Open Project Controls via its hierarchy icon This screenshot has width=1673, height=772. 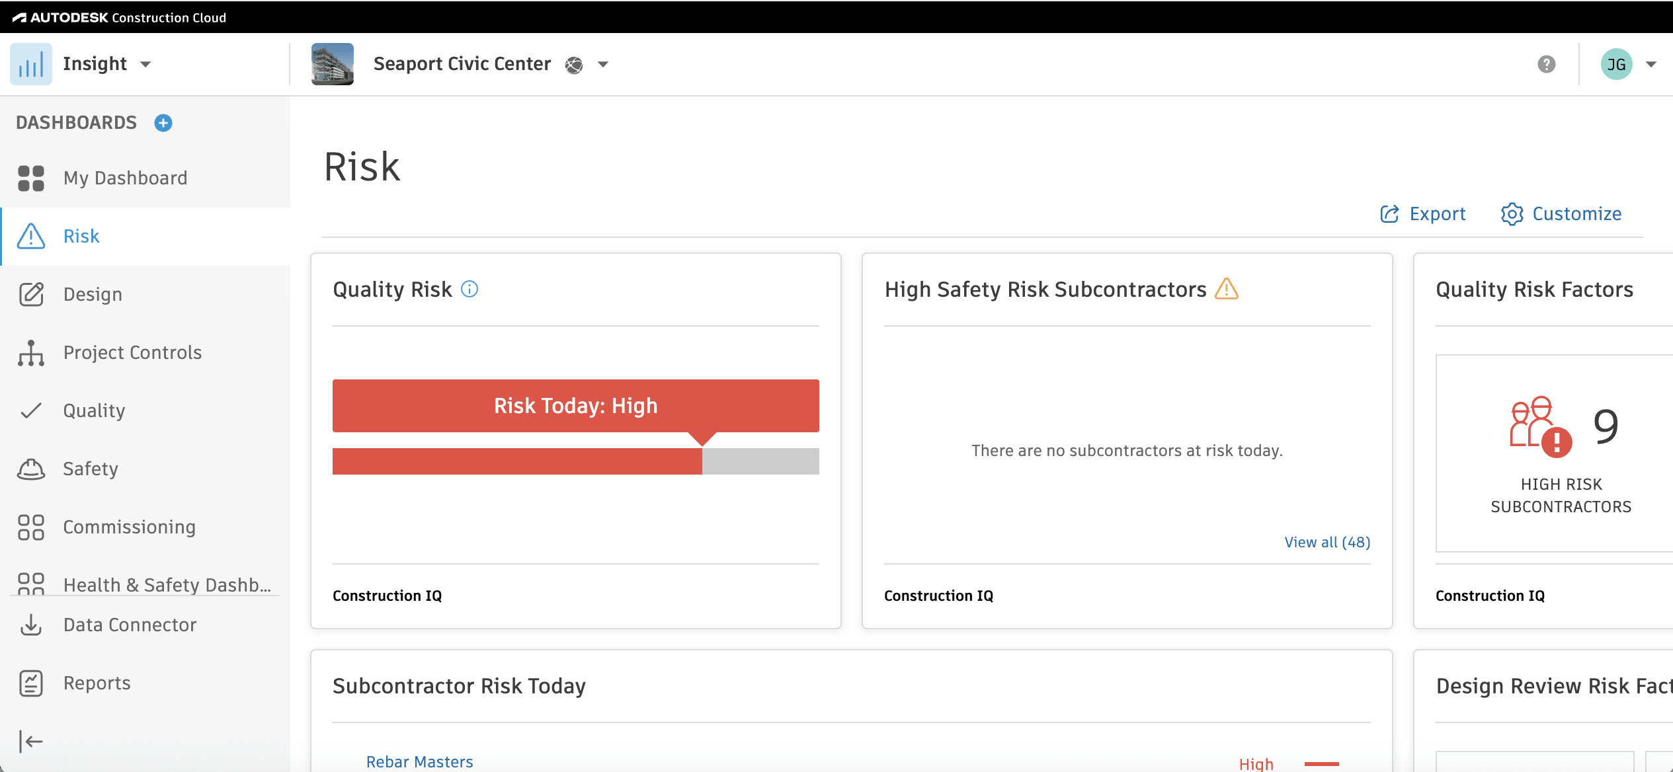point(30,352)
